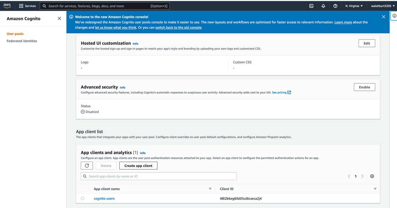Open Learn more link in banner
The height and width of the screenshot is (208, 397).
(343, 22)
